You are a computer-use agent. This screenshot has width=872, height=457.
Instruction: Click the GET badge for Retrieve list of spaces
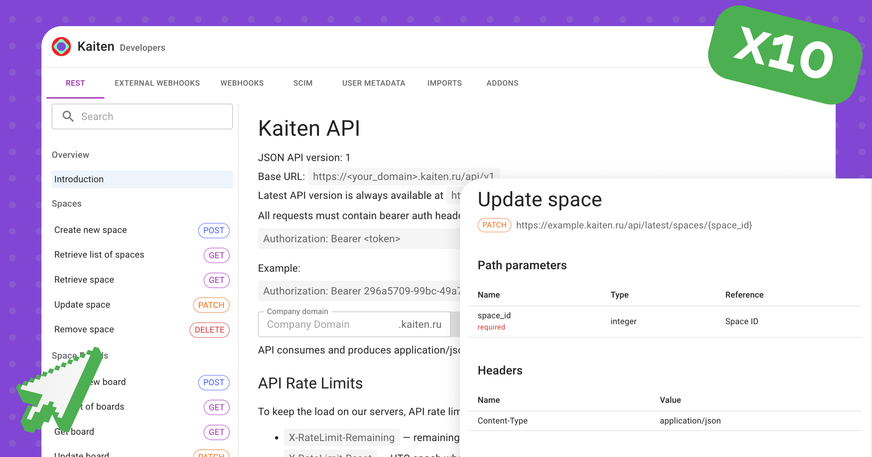tap(217, 255)
